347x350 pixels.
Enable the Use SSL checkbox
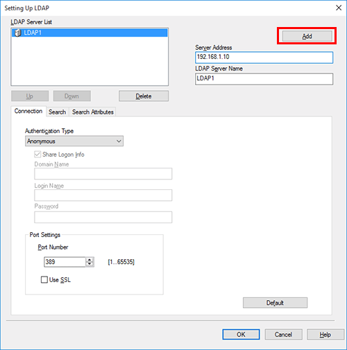[44, 280]
